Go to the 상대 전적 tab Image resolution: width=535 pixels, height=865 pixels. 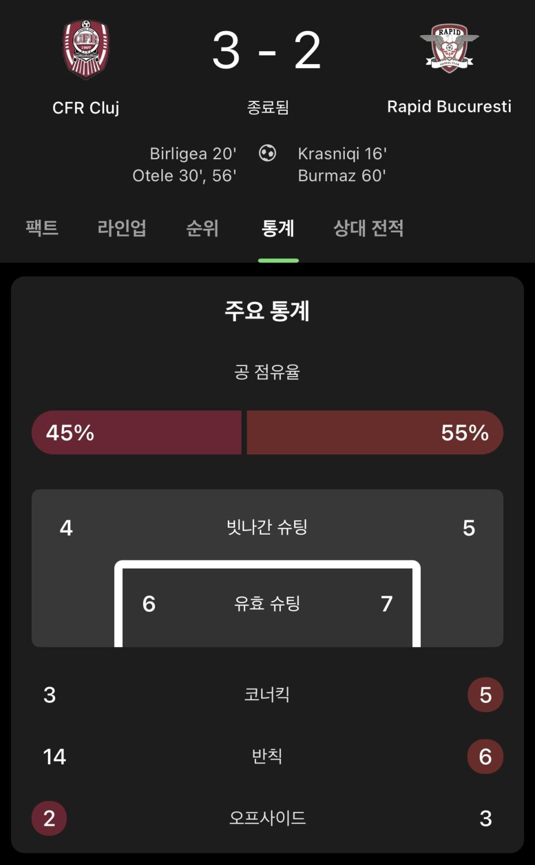tap(368, 228)
